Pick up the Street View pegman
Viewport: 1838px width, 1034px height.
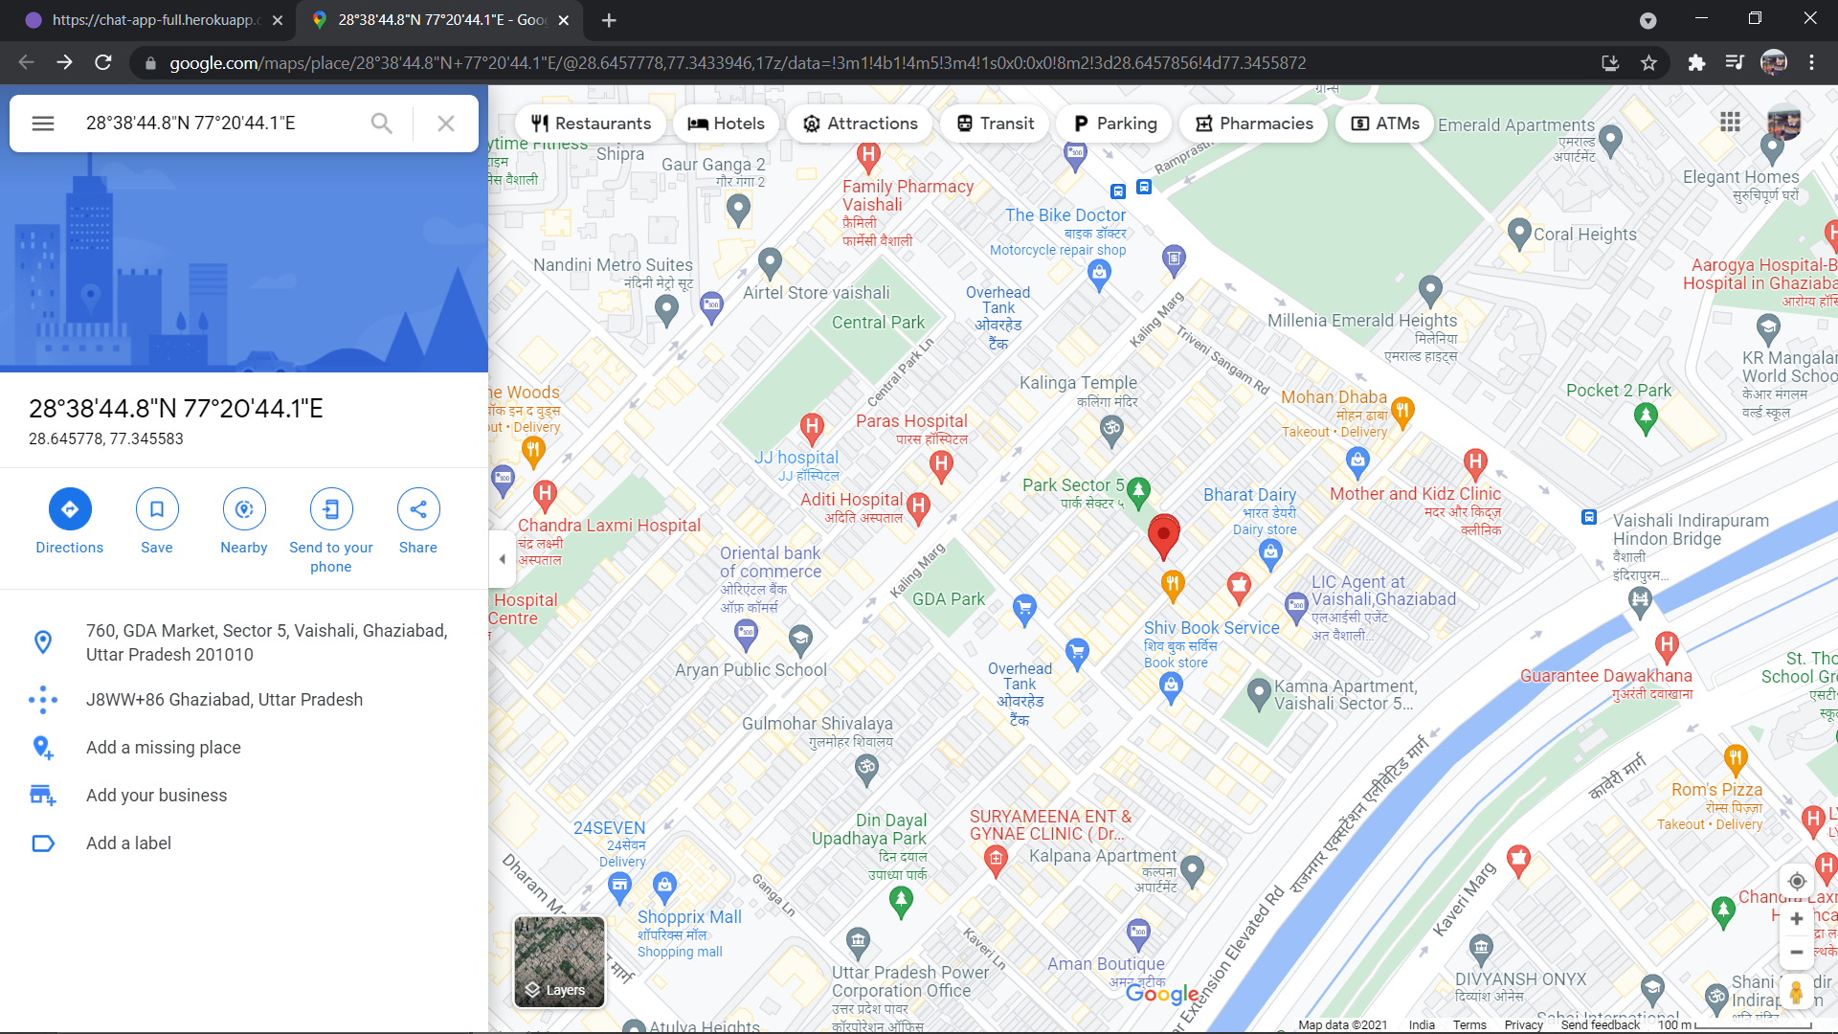tap(1797, 993)
